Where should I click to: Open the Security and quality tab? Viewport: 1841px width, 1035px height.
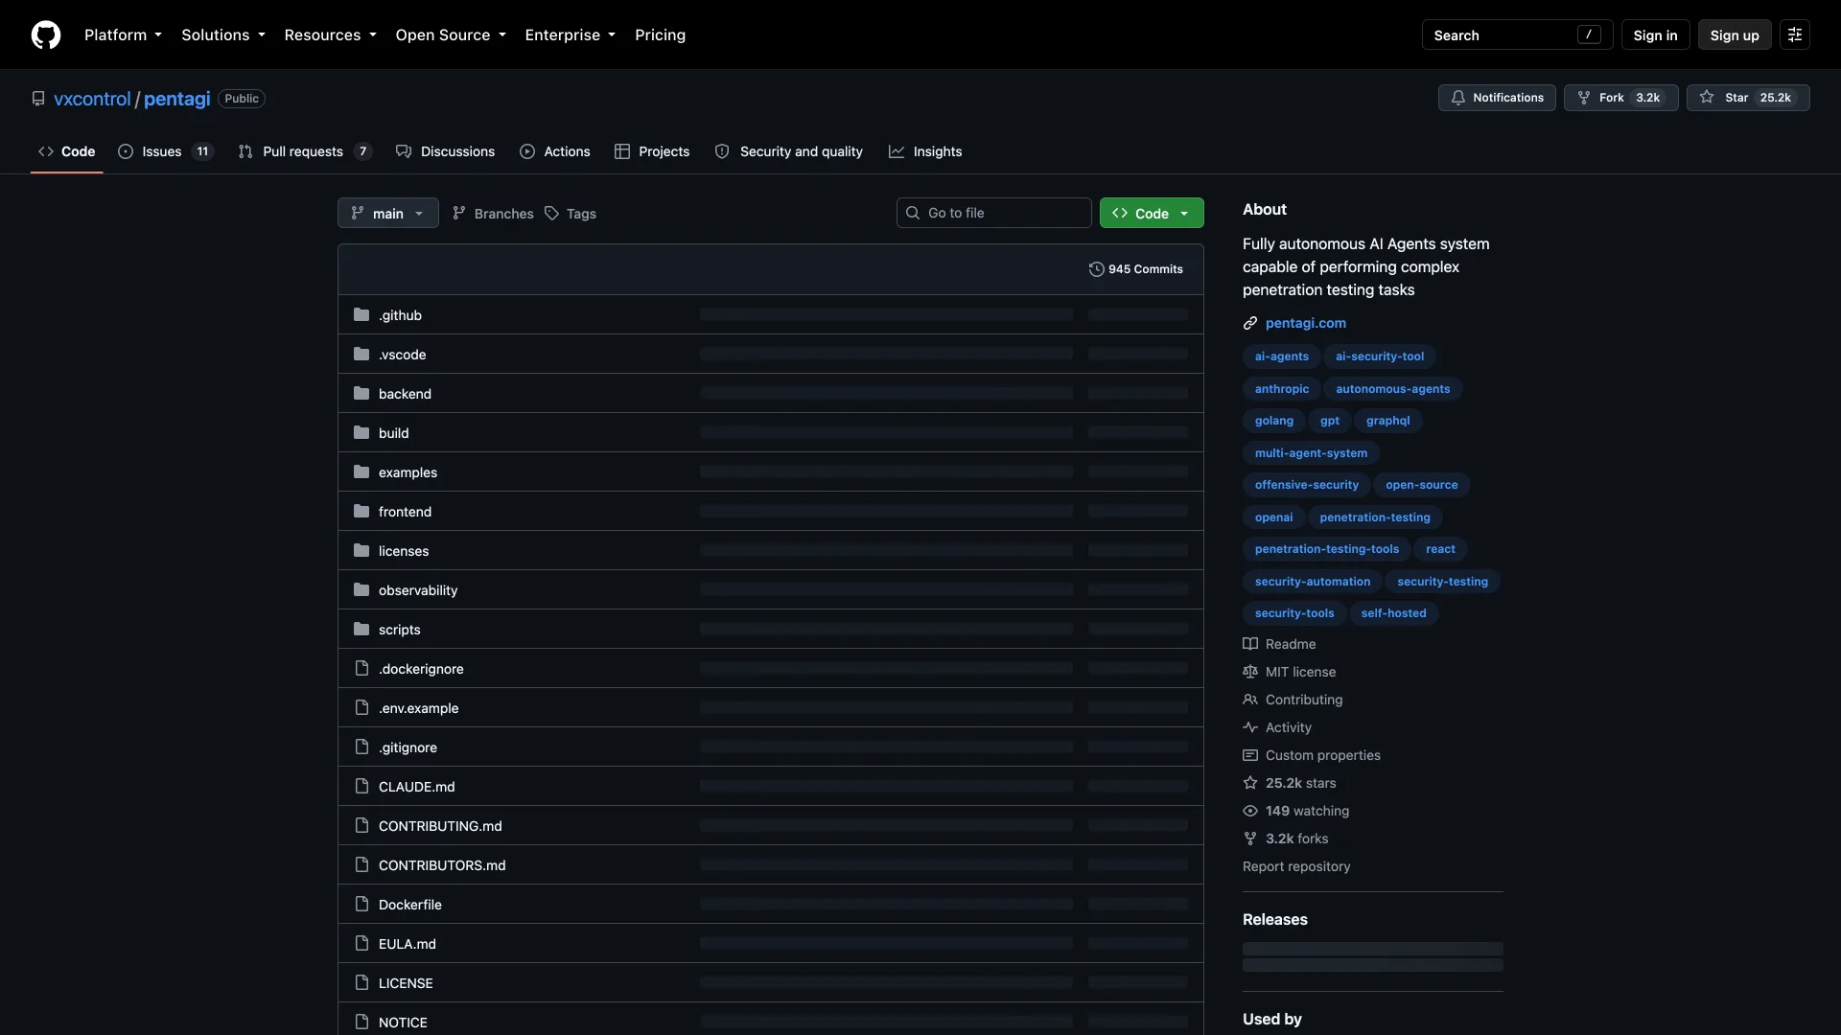point(788,151)
